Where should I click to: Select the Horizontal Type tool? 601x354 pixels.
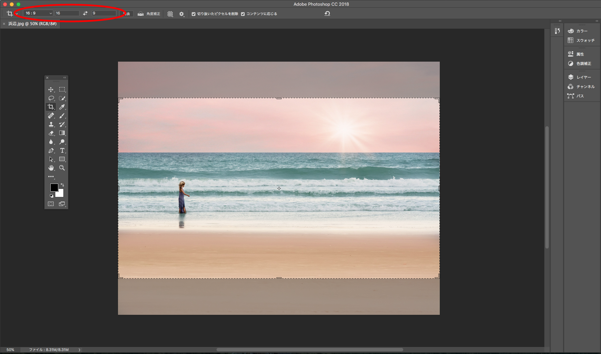tap(62, 150)
